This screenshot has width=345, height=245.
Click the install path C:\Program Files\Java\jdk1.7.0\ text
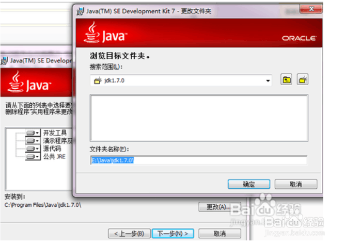43,205
